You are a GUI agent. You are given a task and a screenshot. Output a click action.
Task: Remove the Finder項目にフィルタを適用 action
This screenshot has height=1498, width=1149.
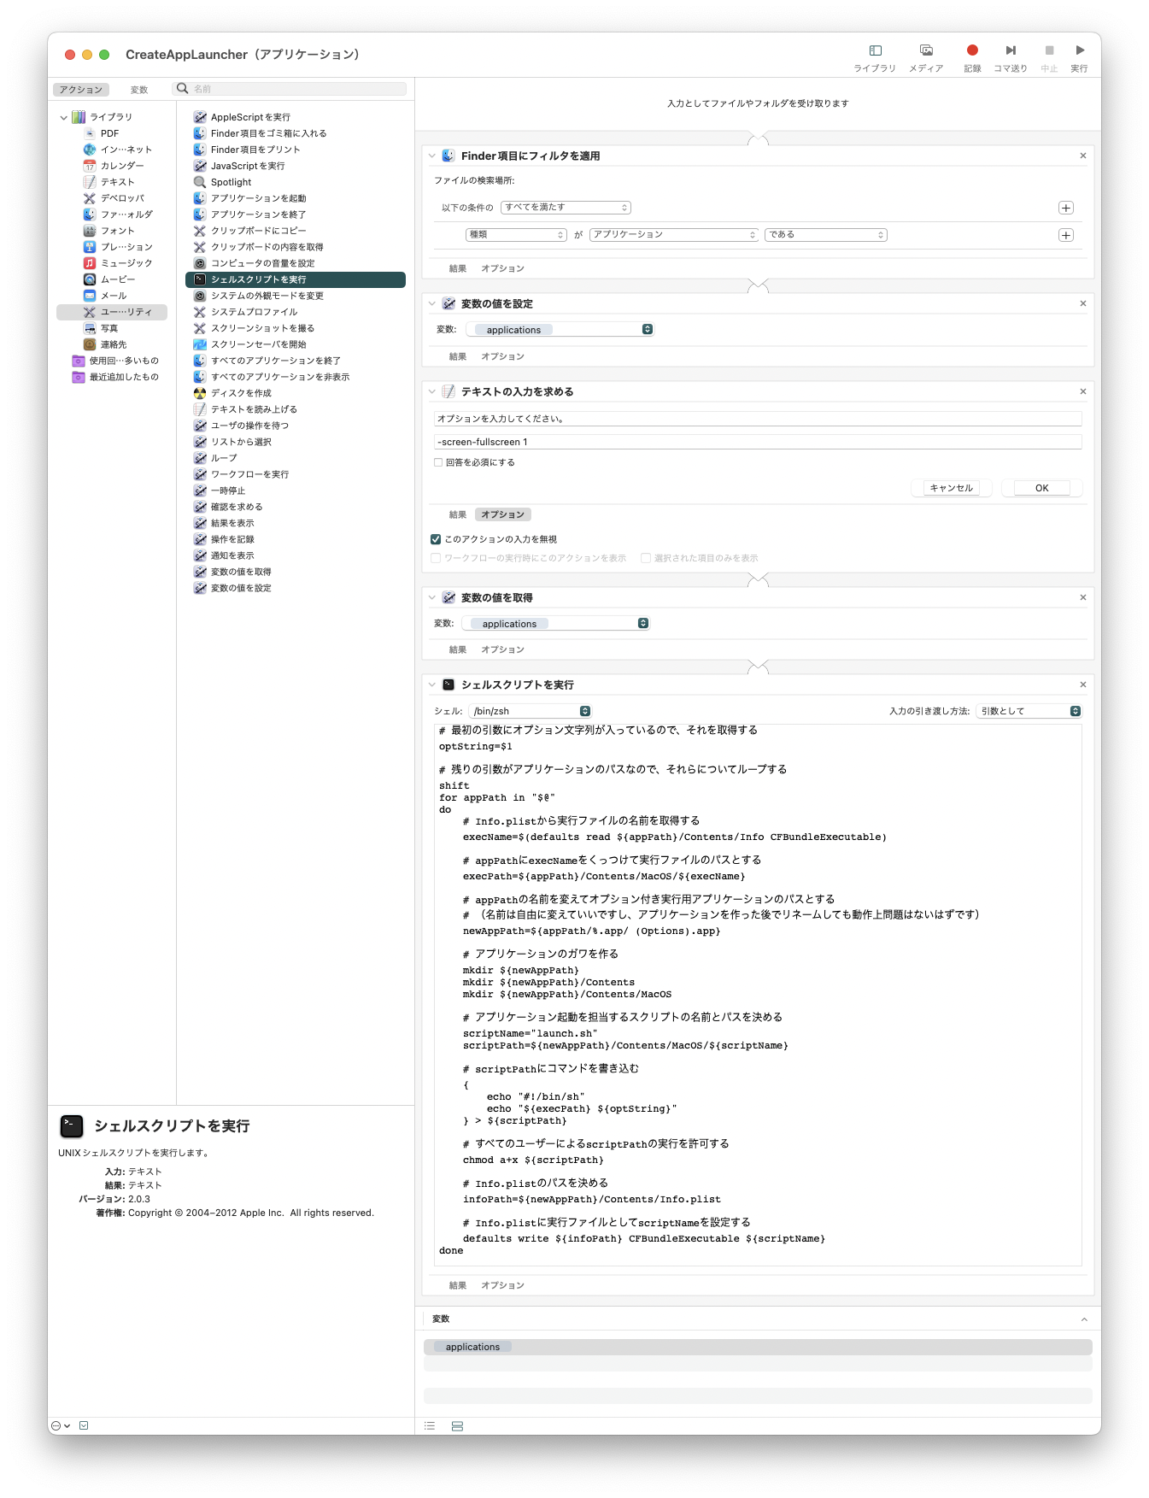(x=1083, y=156)
